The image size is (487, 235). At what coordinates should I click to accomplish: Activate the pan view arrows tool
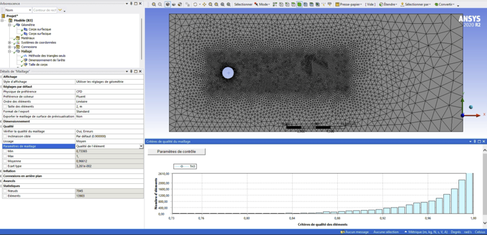click(x=204, y=4)
